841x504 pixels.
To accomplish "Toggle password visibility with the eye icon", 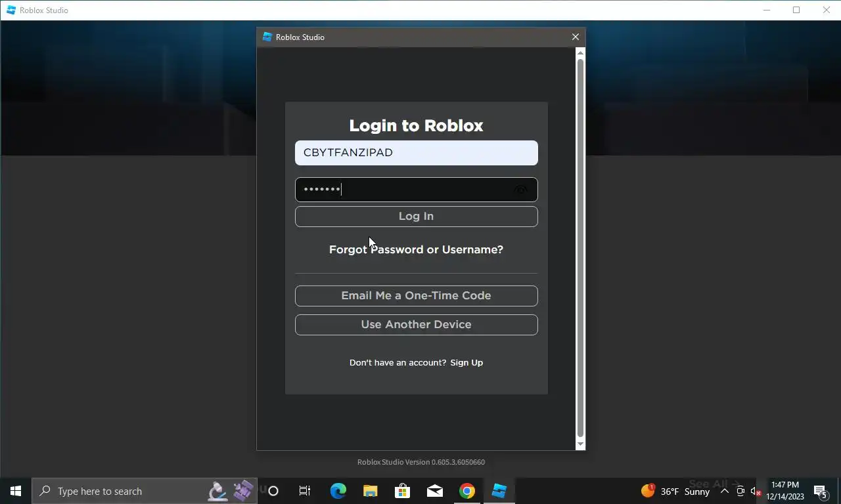I will (x=521, y=190).
